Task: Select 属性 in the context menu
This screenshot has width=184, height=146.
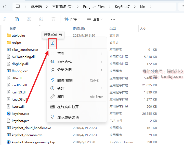Action: [77, 96]
